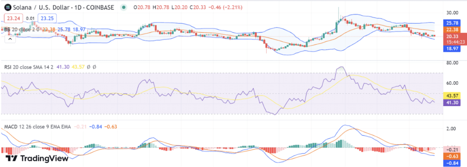
Task: Click the 2.00 MACD axis label
Action: click(x=451, y=129)
